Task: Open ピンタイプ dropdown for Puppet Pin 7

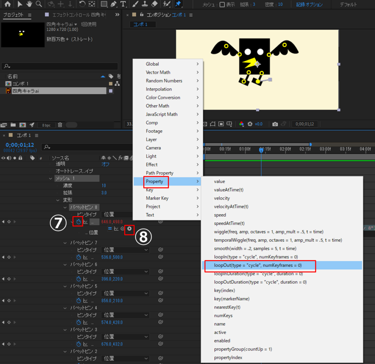Action: (x=125, y=250)
